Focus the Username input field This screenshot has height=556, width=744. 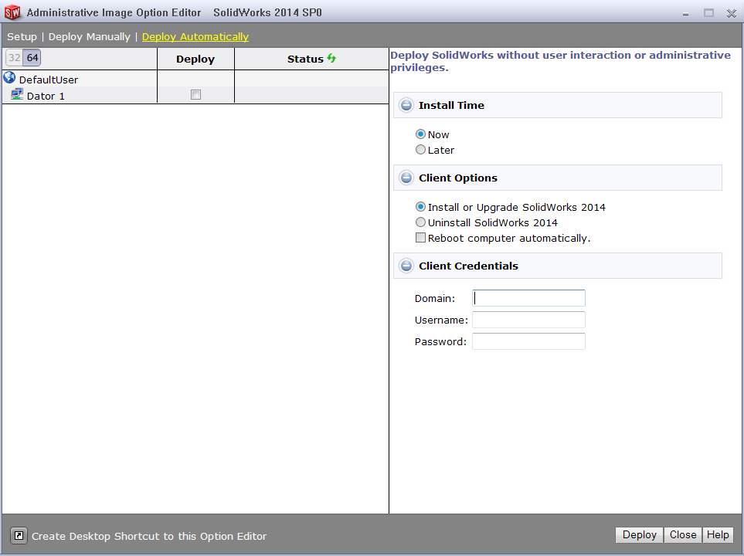528,320
